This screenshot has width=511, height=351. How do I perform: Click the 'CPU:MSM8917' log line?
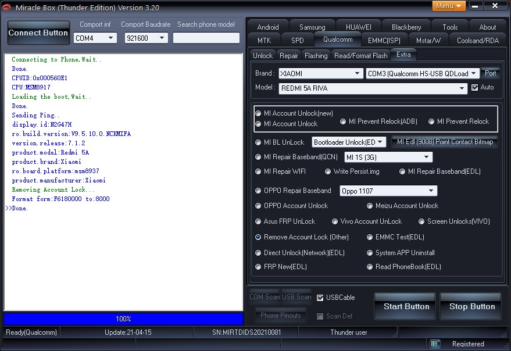(x=31, y=87)
